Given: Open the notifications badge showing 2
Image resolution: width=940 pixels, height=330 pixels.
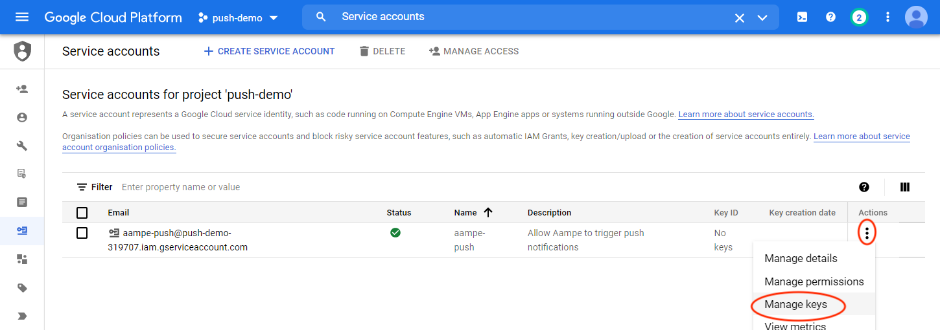Looking at the screenshot, I should (x=859, y=17).
